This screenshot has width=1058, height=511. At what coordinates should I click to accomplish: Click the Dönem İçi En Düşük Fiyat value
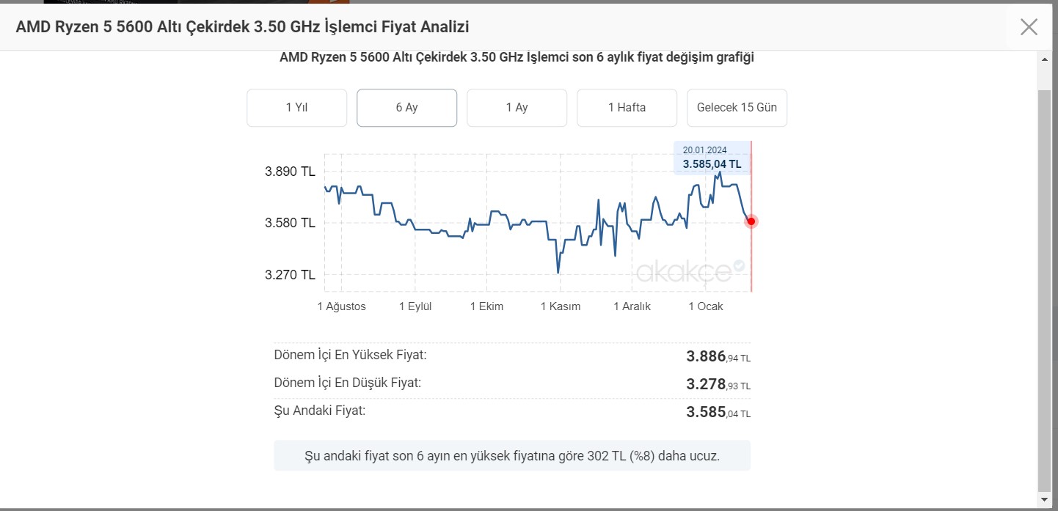point(718,384)
